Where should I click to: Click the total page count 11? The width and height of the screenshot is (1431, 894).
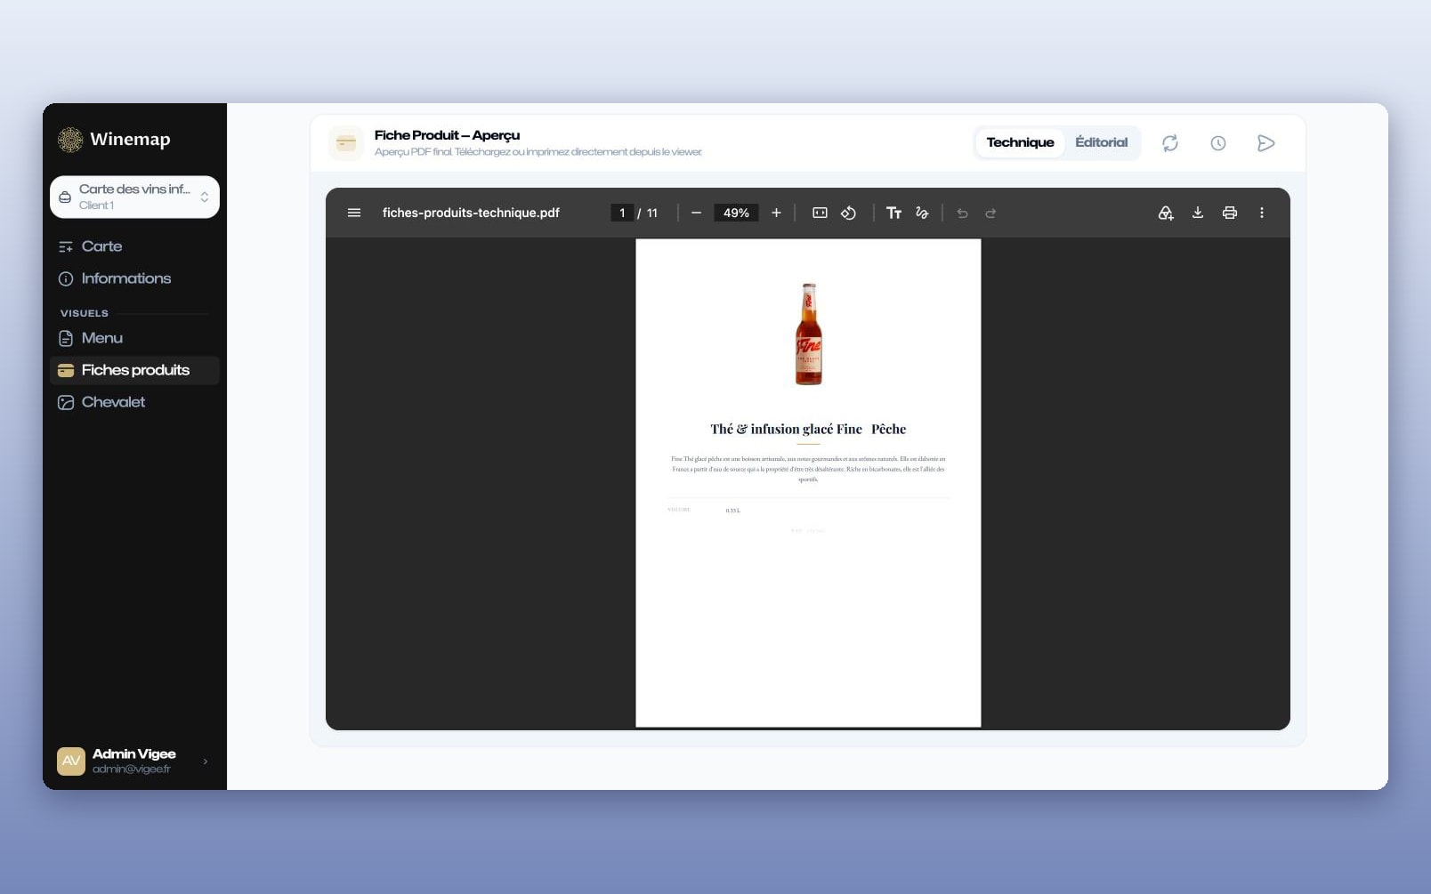652,213
